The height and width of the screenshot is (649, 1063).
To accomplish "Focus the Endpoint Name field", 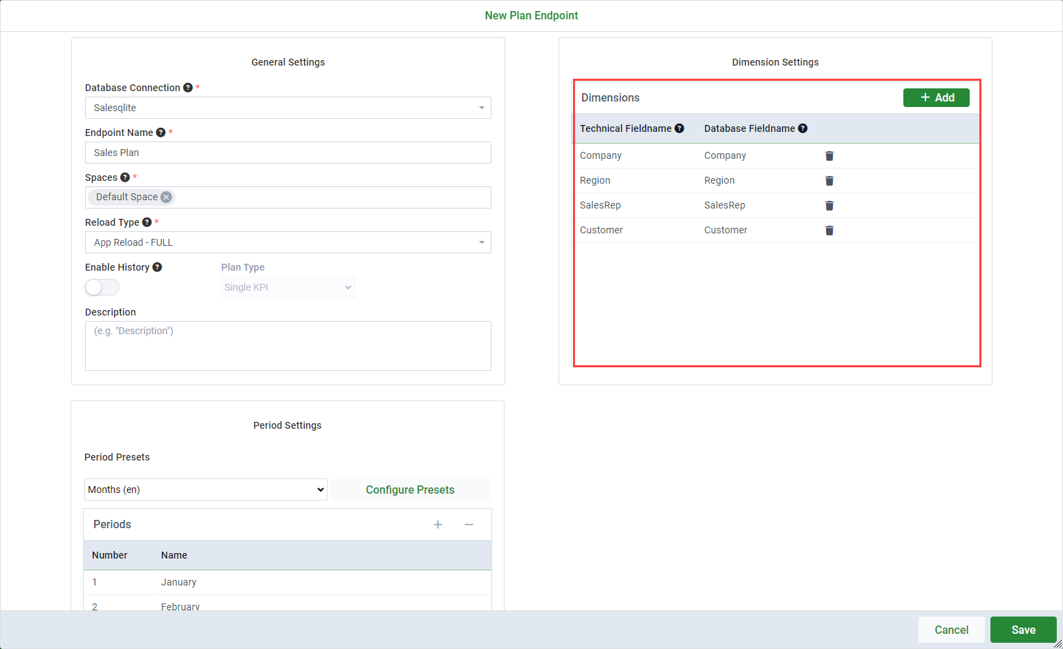I will tap(288, 153).
